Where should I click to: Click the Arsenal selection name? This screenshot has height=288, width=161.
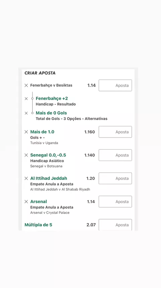pyautogui.click(x=39, y=201)
